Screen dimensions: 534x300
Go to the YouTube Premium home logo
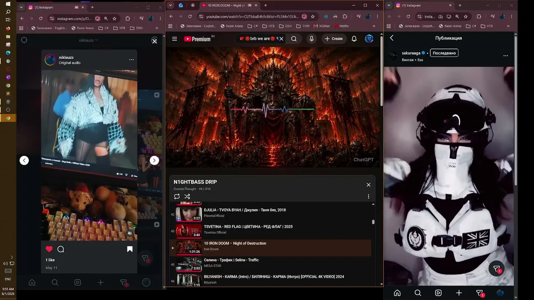[197, 39]
